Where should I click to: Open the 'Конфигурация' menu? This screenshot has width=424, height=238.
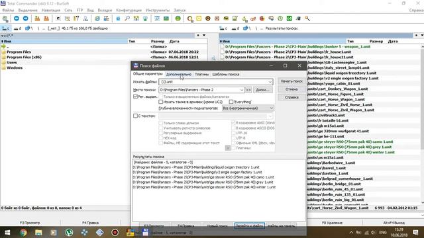coord(129,11)
